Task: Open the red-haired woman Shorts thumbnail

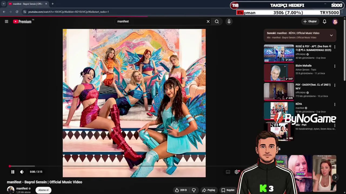Action: click(324, 173)
